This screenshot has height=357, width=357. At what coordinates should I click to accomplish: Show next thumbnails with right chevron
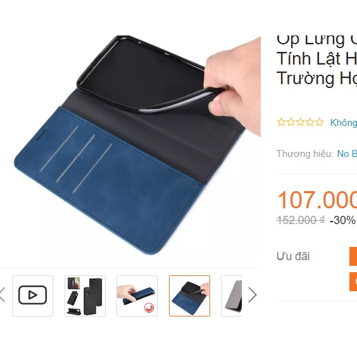tap(253, 295)
